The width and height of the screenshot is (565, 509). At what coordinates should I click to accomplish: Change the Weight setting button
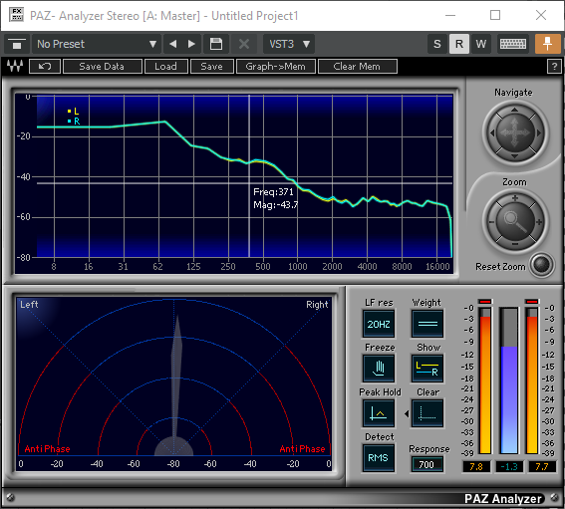427,324
